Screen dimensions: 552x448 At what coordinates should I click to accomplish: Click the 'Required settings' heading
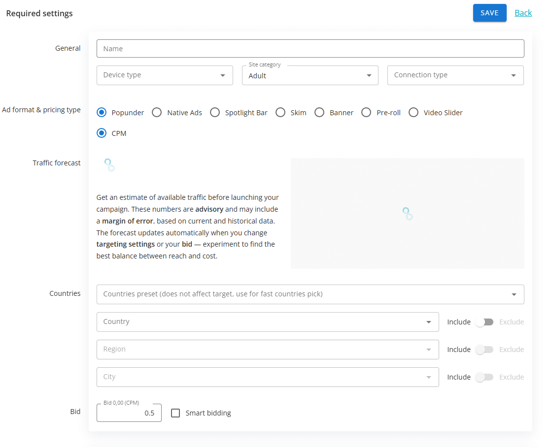point(39,13)
